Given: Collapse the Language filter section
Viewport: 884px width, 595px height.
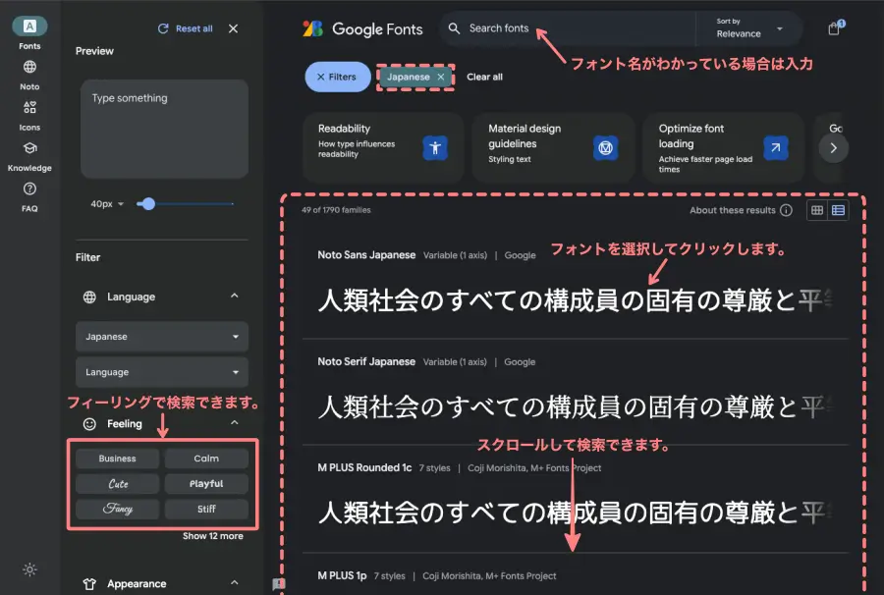Looking at the screenshot, I should (234, 297).
